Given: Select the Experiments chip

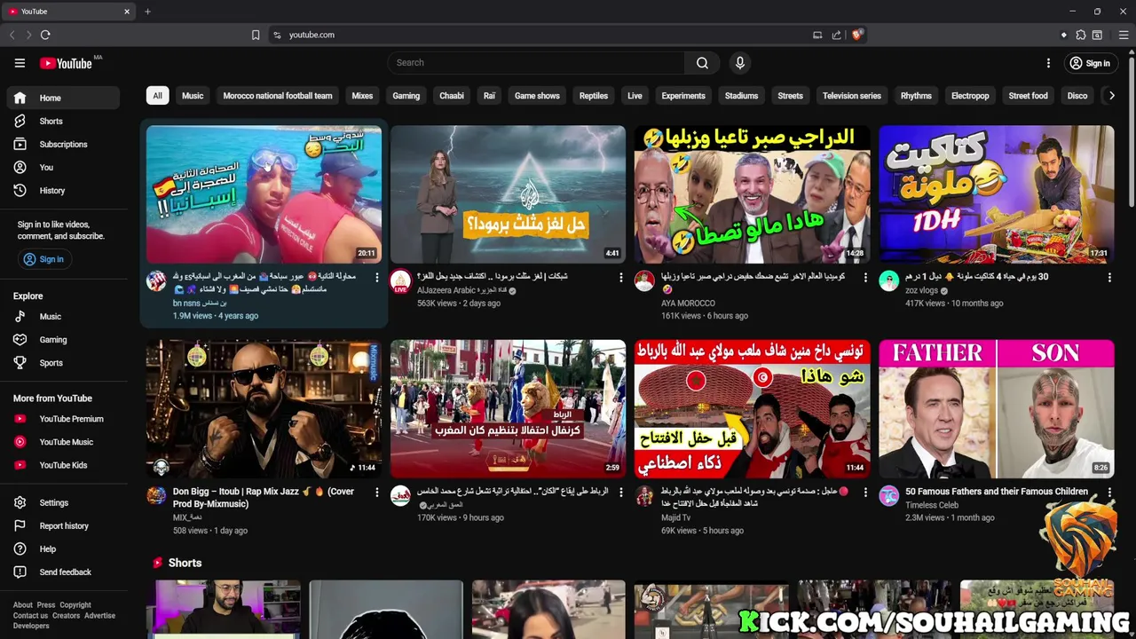Looking at the screenshot, I should pos(683,96).
